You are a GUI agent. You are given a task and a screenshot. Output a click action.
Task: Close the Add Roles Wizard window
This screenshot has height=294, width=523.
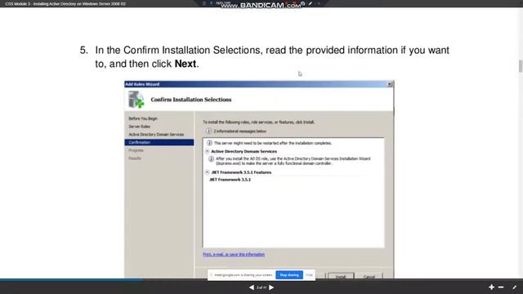pos(389,84)
